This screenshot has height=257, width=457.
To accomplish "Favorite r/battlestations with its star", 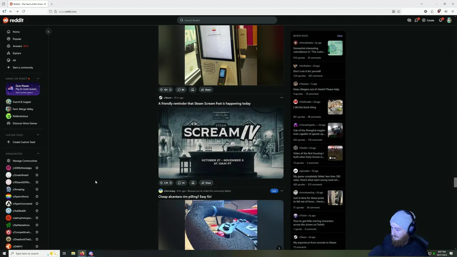I will pos(37,225).
